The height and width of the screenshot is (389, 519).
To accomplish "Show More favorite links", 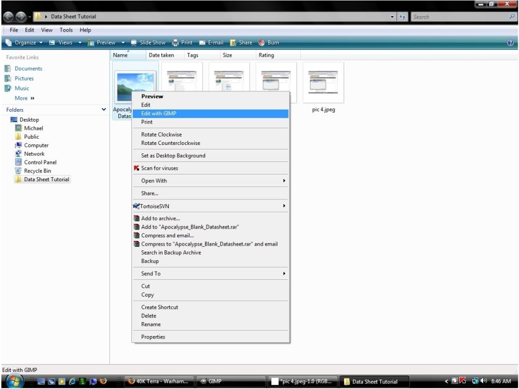I will pyautogui.click(x=24, y=98).
